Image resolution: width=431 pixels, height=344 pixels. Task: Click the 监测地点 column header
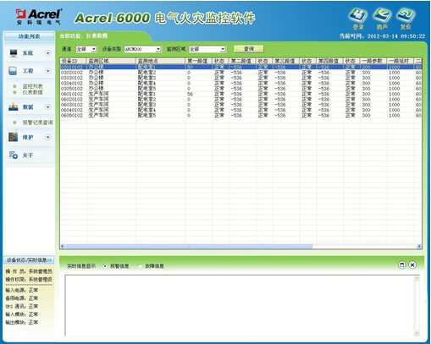coord(161,61)
